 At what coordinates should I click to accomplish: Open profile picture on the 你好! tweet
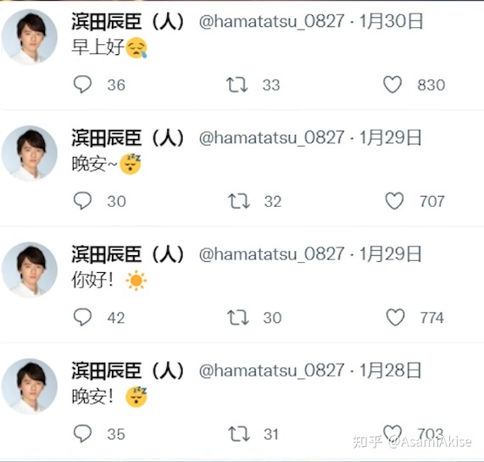click(x=30, y=270)
